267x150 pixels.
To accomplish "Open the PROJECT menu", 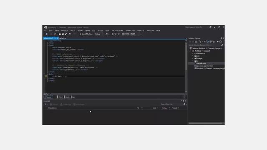I will [x=65, y=30].
